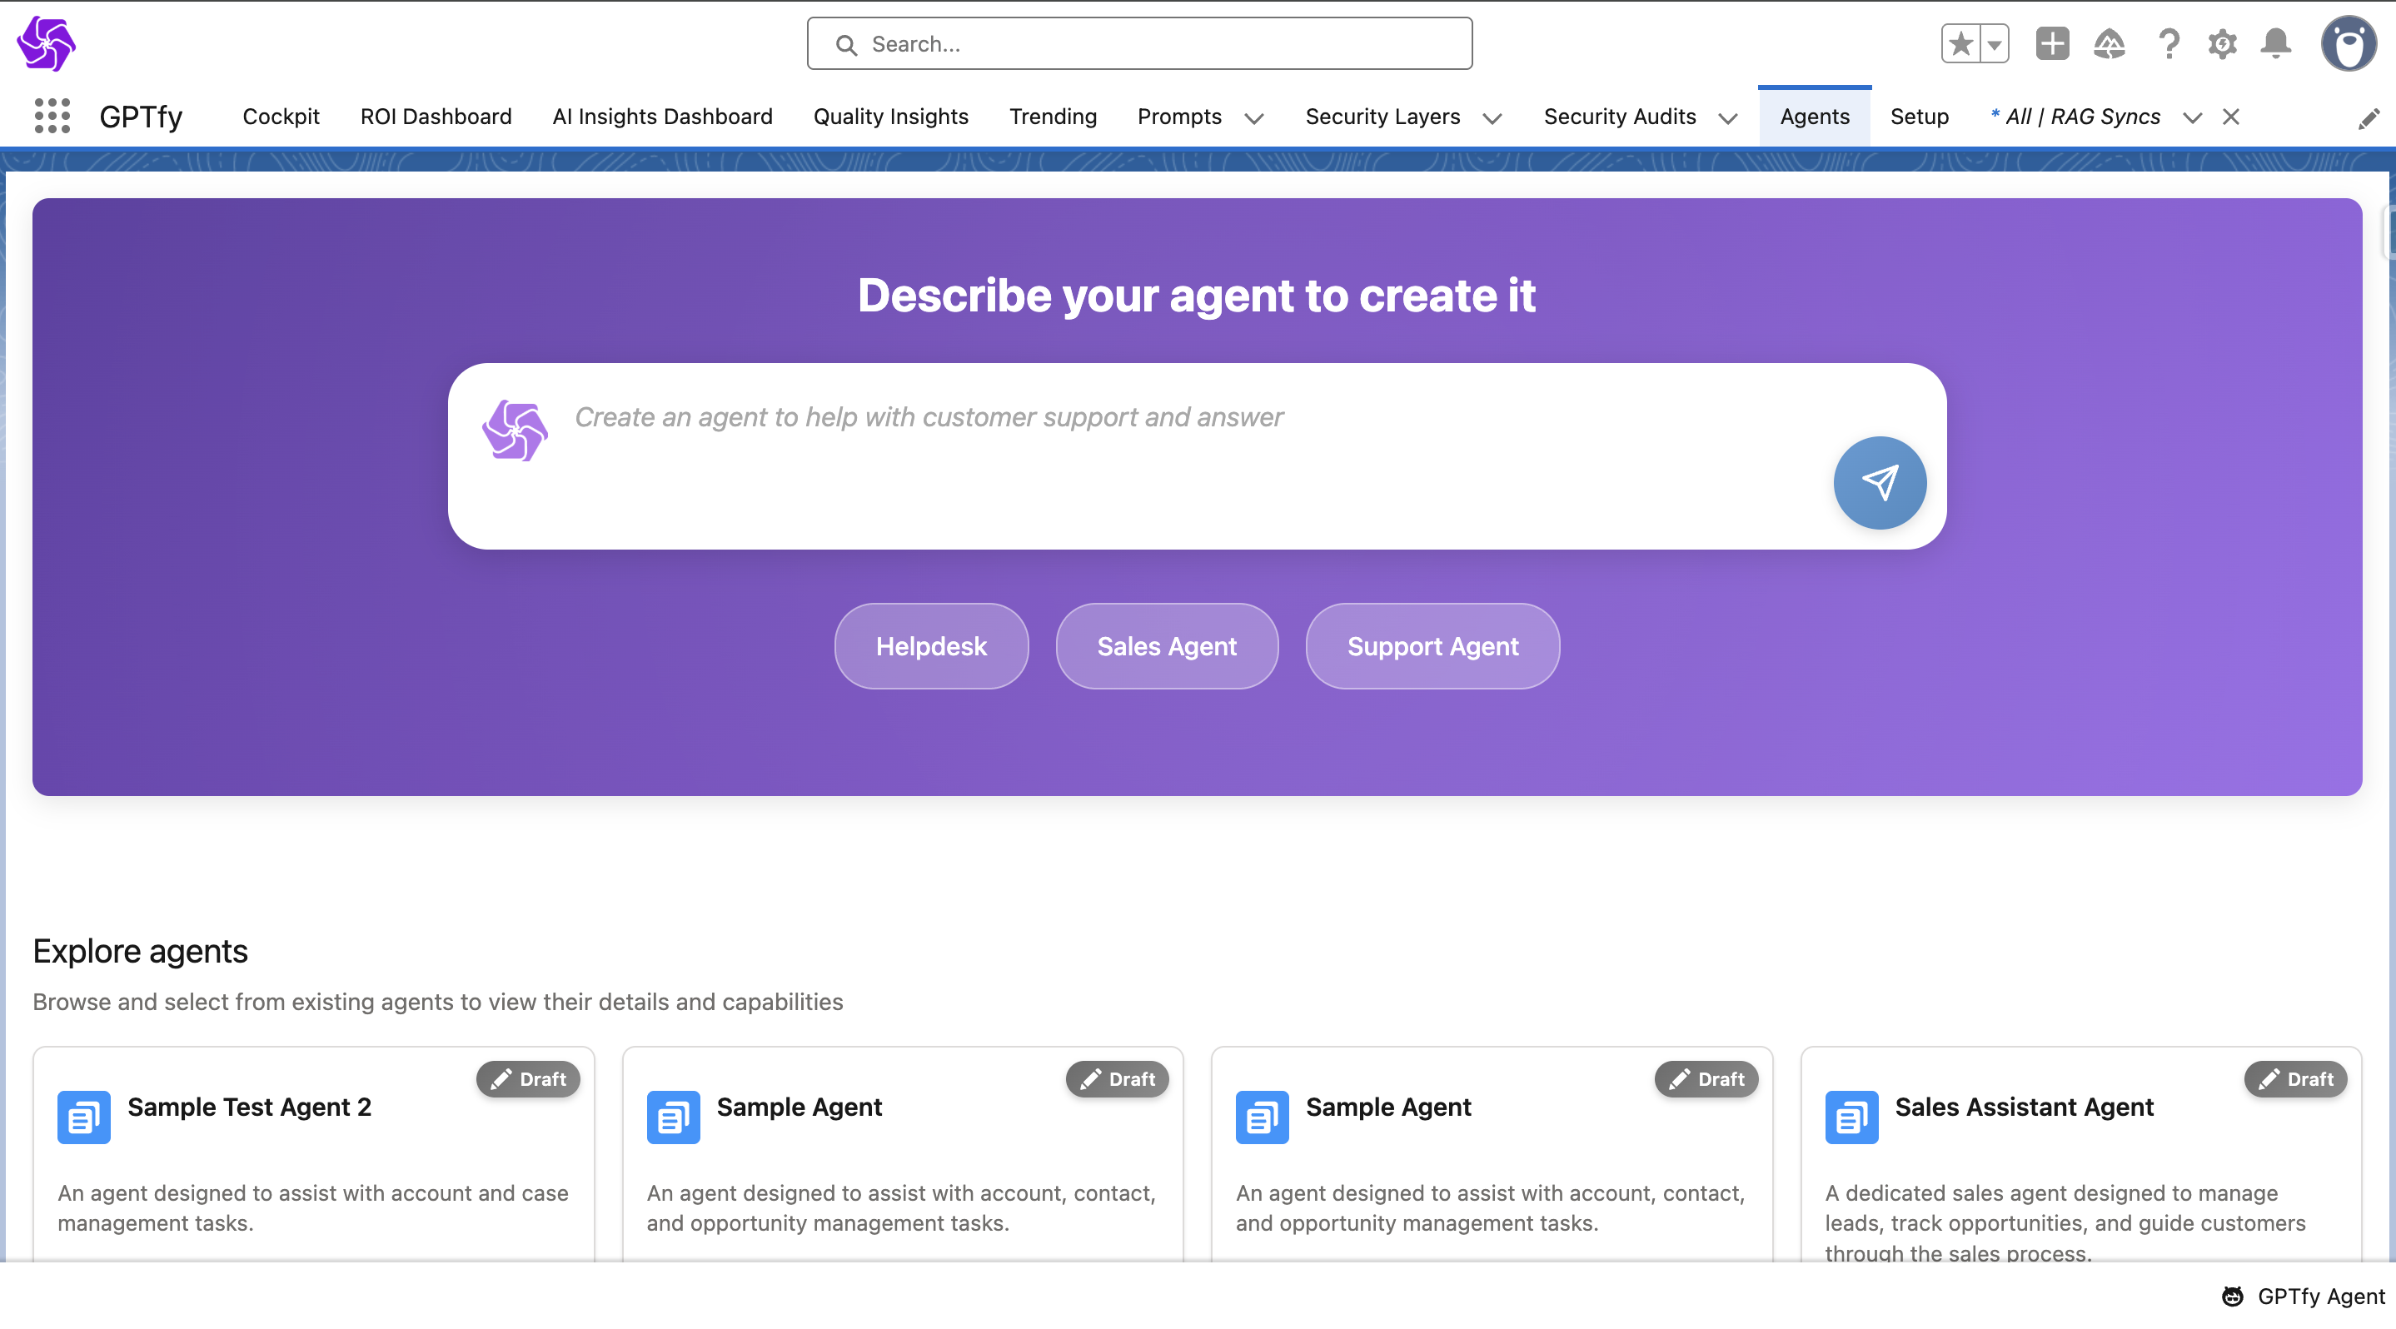Switch to the Cockpit tab
Screen dimensions: 2396x1329
281,117
